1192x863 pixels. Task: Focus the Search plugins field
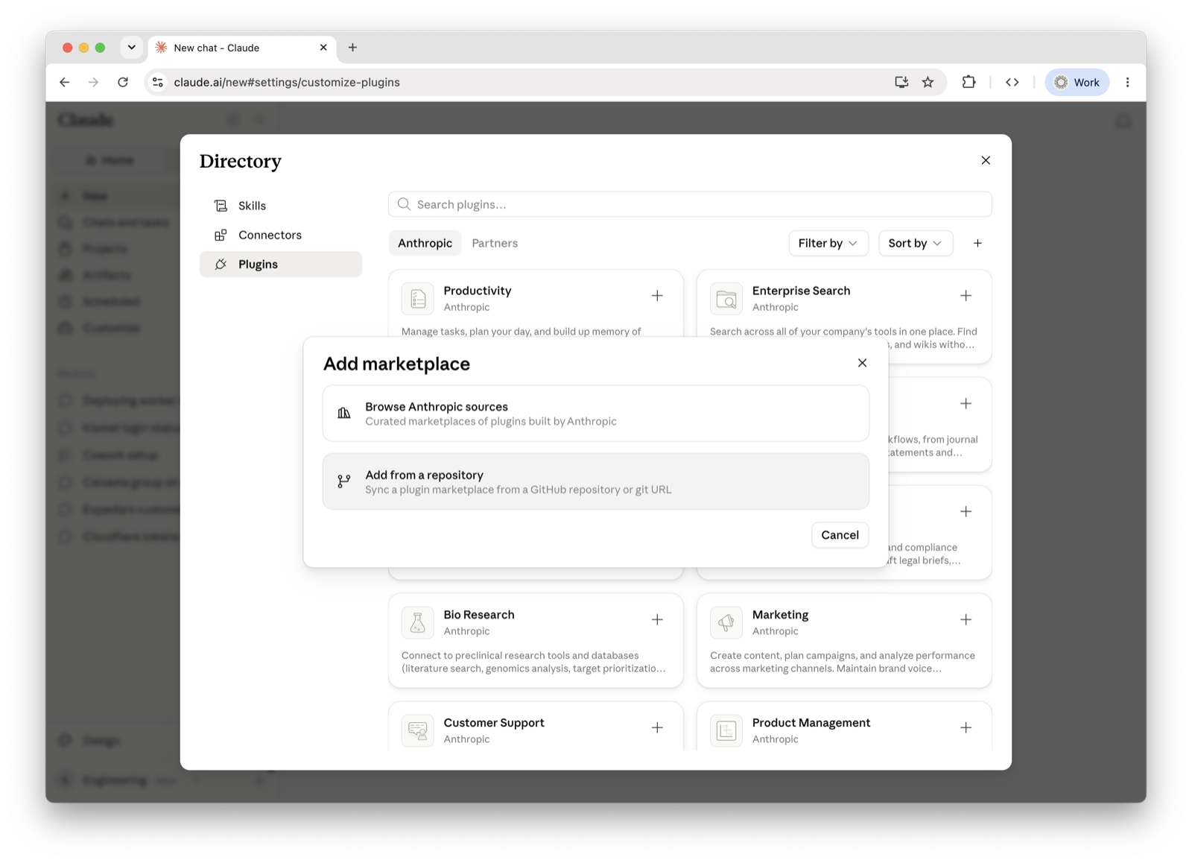(x=690, y=204)
